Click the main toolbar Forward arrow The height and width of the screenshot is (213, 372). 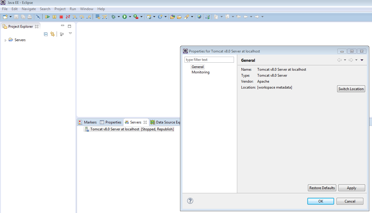click(257, 17)
